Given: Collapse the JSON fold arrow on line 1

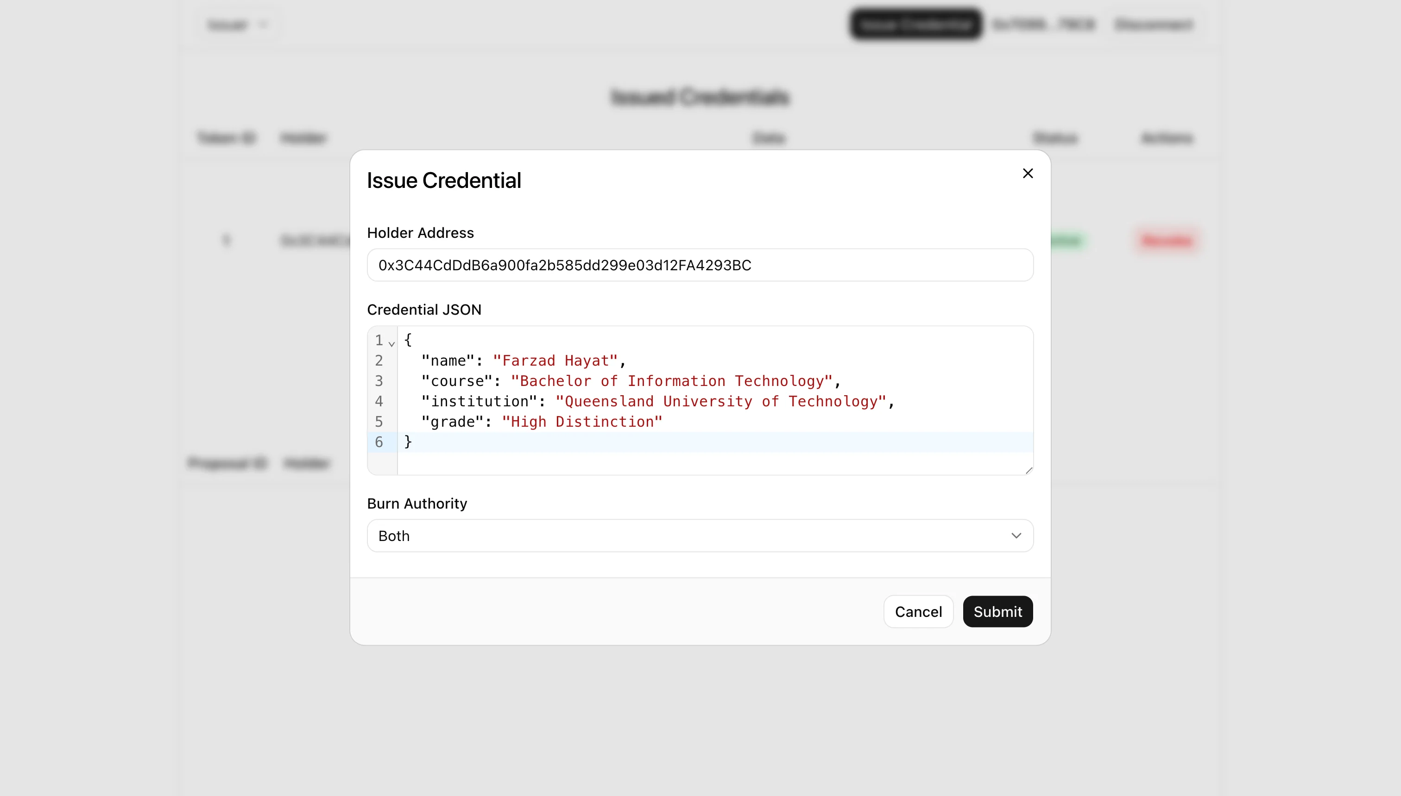Looking at the screenshot, I should 391,343.
